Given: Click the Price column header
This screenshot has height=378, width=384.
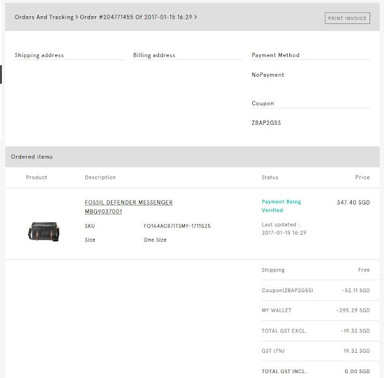Looking at the screenshot, I should [x=362, y=178].
